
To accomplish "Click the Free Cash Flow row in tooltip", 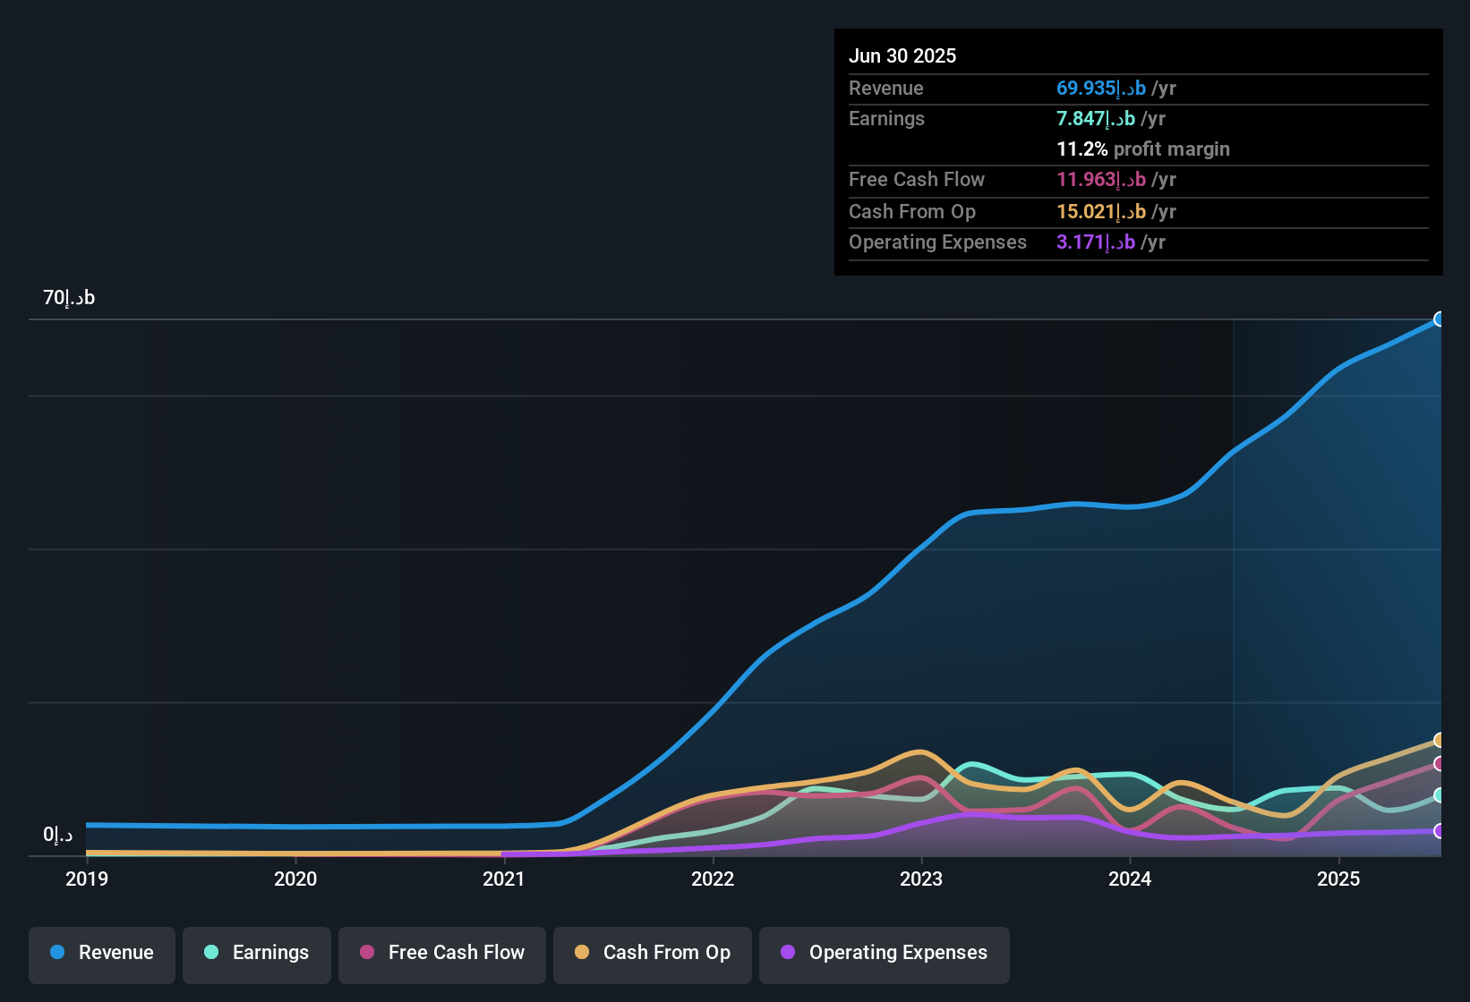I will point(917,179).
